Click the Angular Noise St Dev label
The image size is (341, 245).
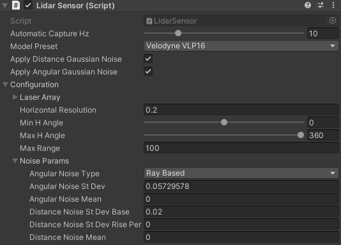(67, 186)
